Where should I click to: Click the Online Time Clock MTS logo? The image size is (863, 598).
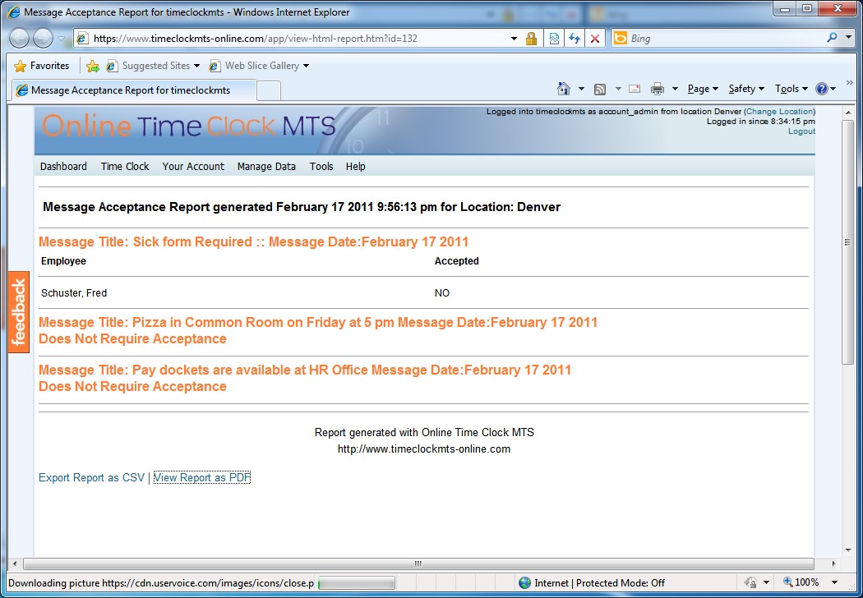pyautogui.click(x=189, y=126)
